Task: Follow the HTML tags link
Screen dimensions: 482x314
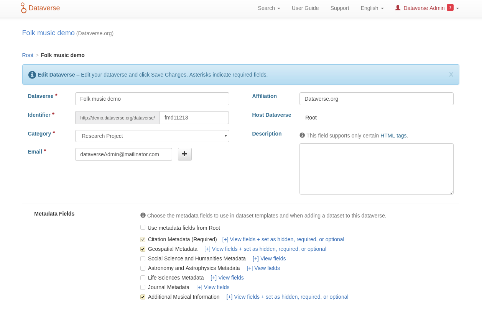Action: pos(393,136)
